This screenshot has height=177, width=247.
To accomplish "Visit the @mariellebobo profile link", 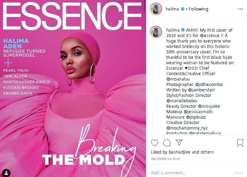I will (x=182, y=101).
